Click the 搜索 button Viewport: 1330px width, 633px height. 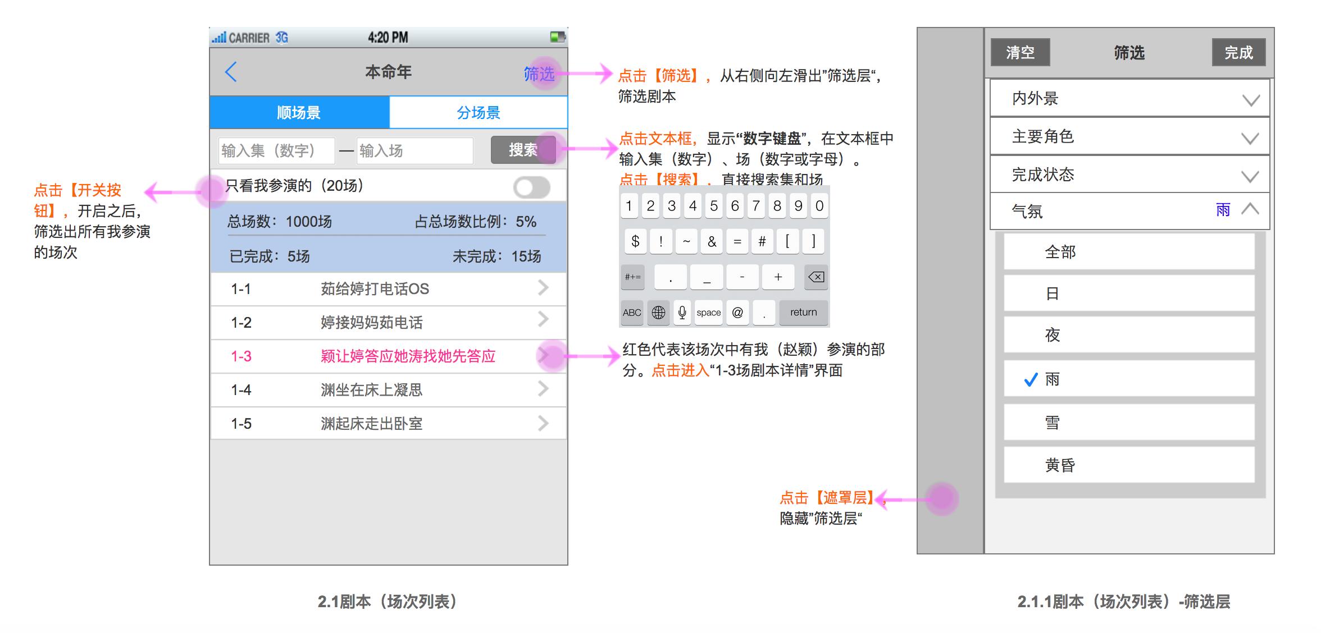pyautogui.click(x=523, y=150)
